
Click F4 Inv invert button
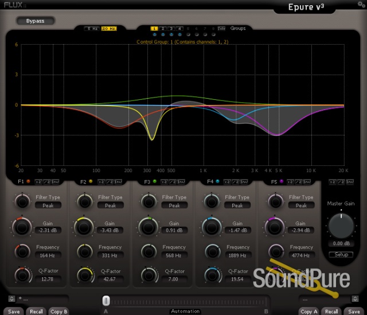[x=244, y=182]
